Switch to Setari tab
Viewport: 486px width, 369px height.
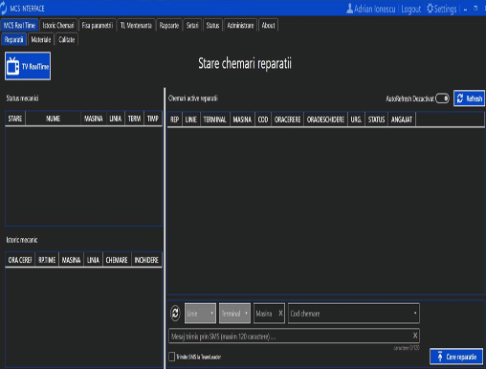point(192,26)
